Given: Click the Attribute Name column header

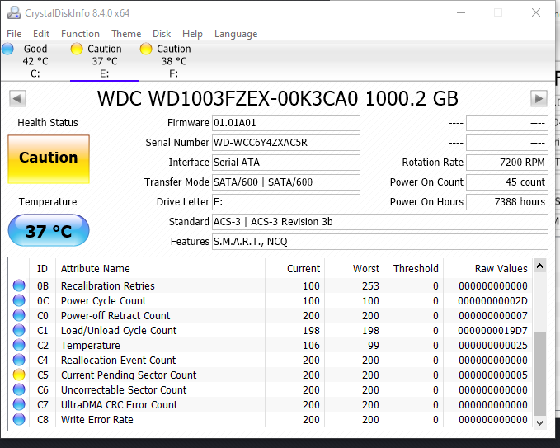Looking at the screenshot, I should click(x=160, y=269).
